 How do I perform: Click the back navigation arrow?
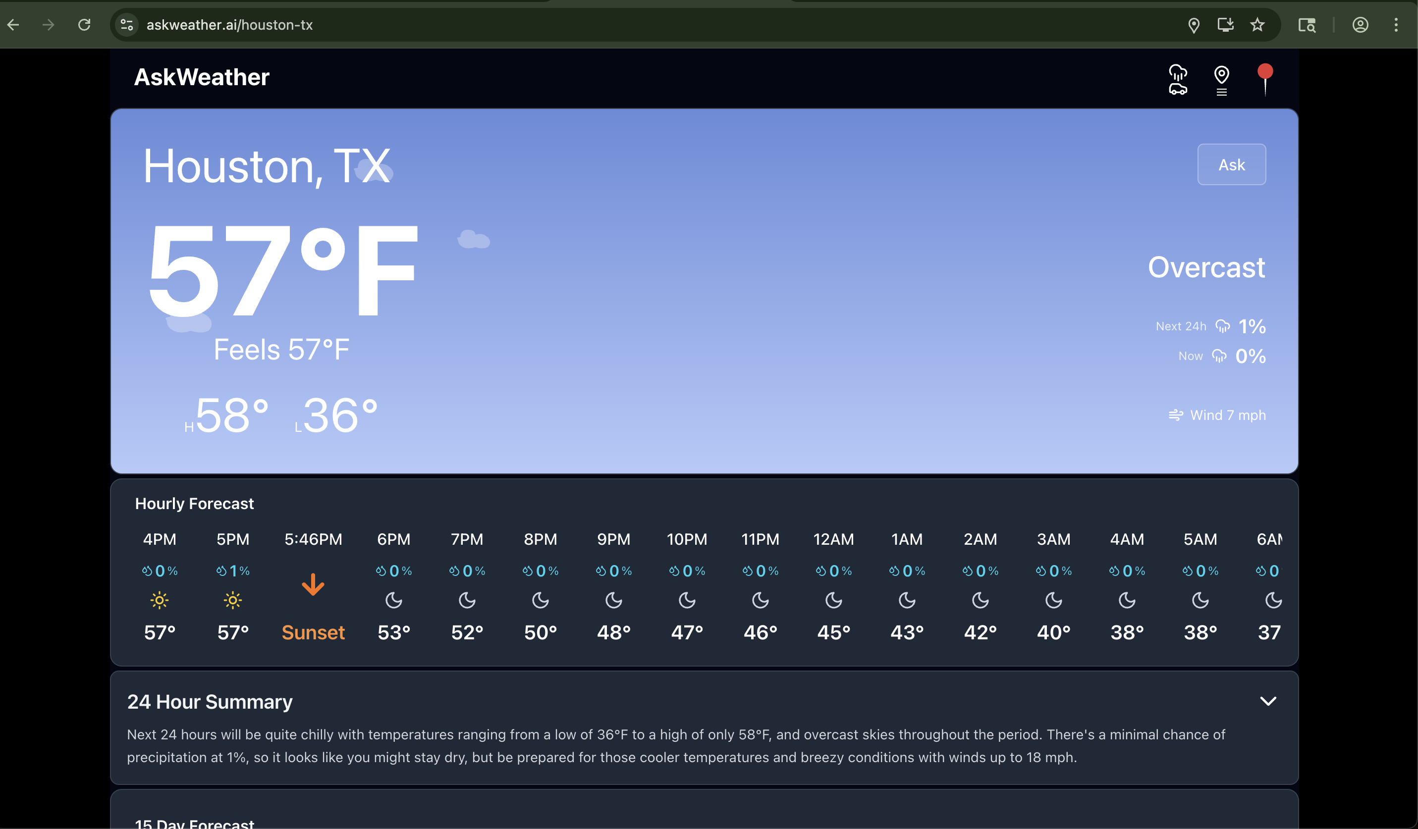[13, 25]
